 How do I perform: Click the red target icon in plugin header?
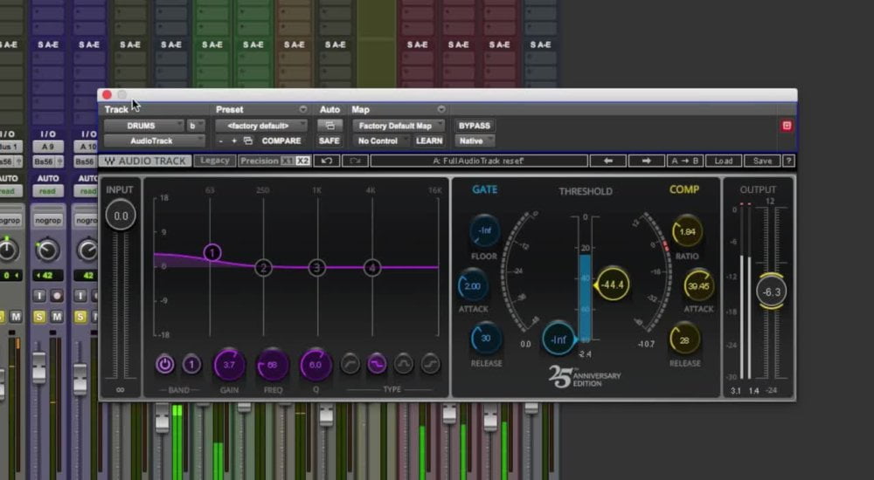tap(787, 126)
